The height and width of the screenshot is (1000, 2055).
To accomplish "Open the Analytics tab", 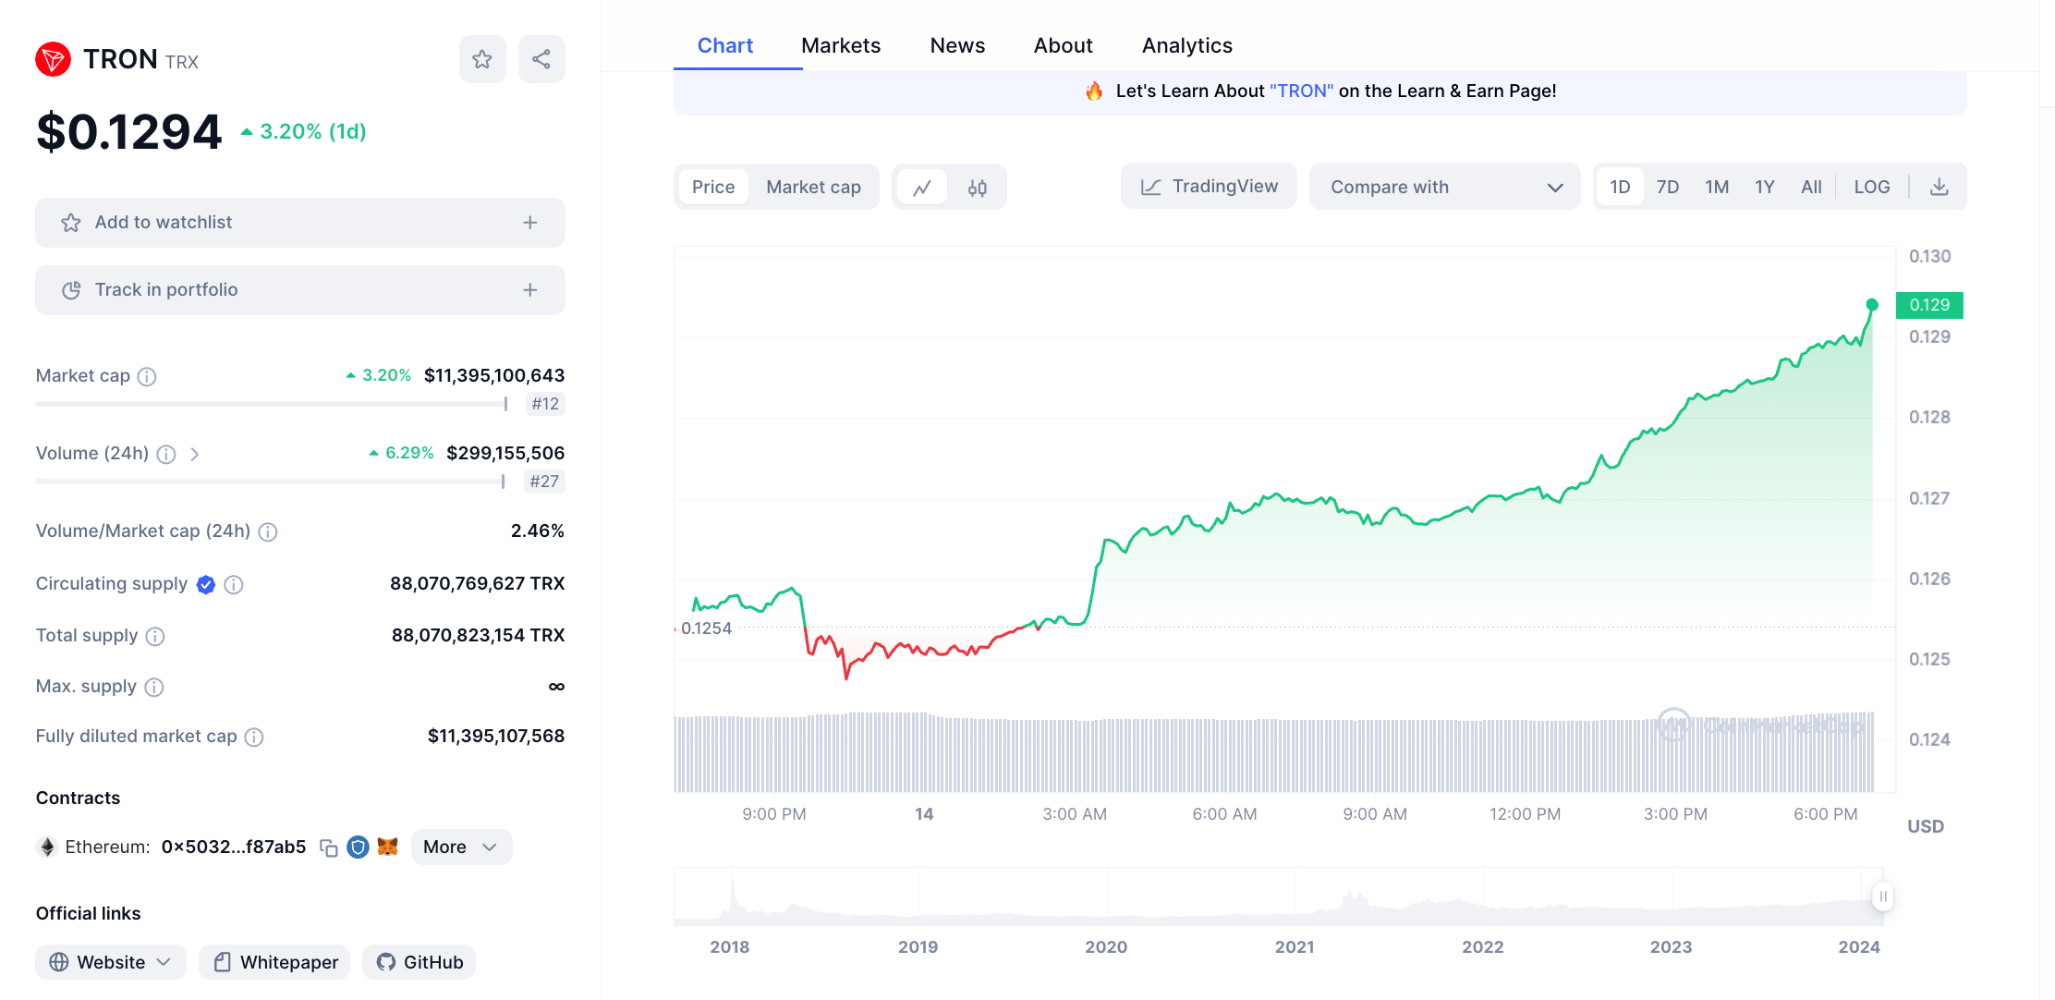I will tap(1186, 45).
